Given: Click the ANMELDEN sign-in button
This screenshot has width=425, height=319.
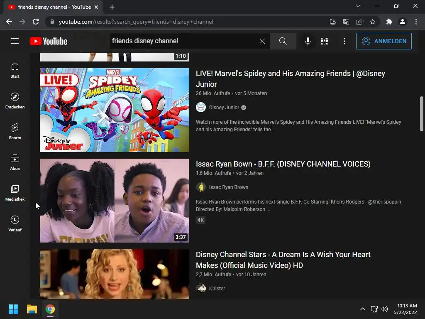Looking at the screenshot, I should click(x=383, y=41).
